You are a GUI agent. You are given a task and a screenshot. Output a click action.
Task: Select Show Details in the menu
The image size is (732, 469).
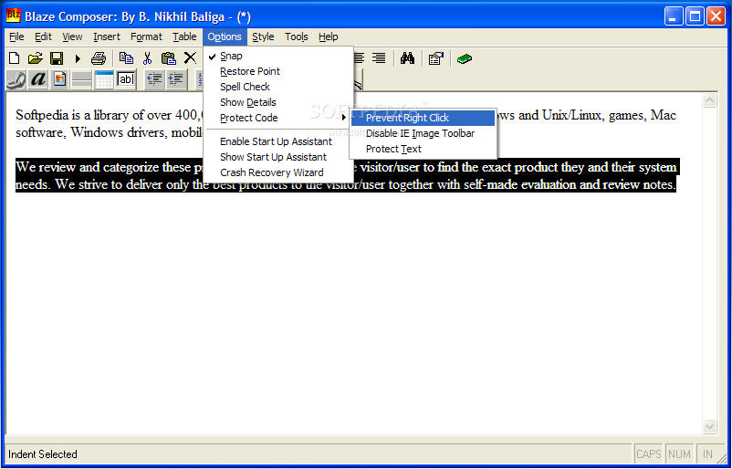pyautogui.click(x=278, y=102)
